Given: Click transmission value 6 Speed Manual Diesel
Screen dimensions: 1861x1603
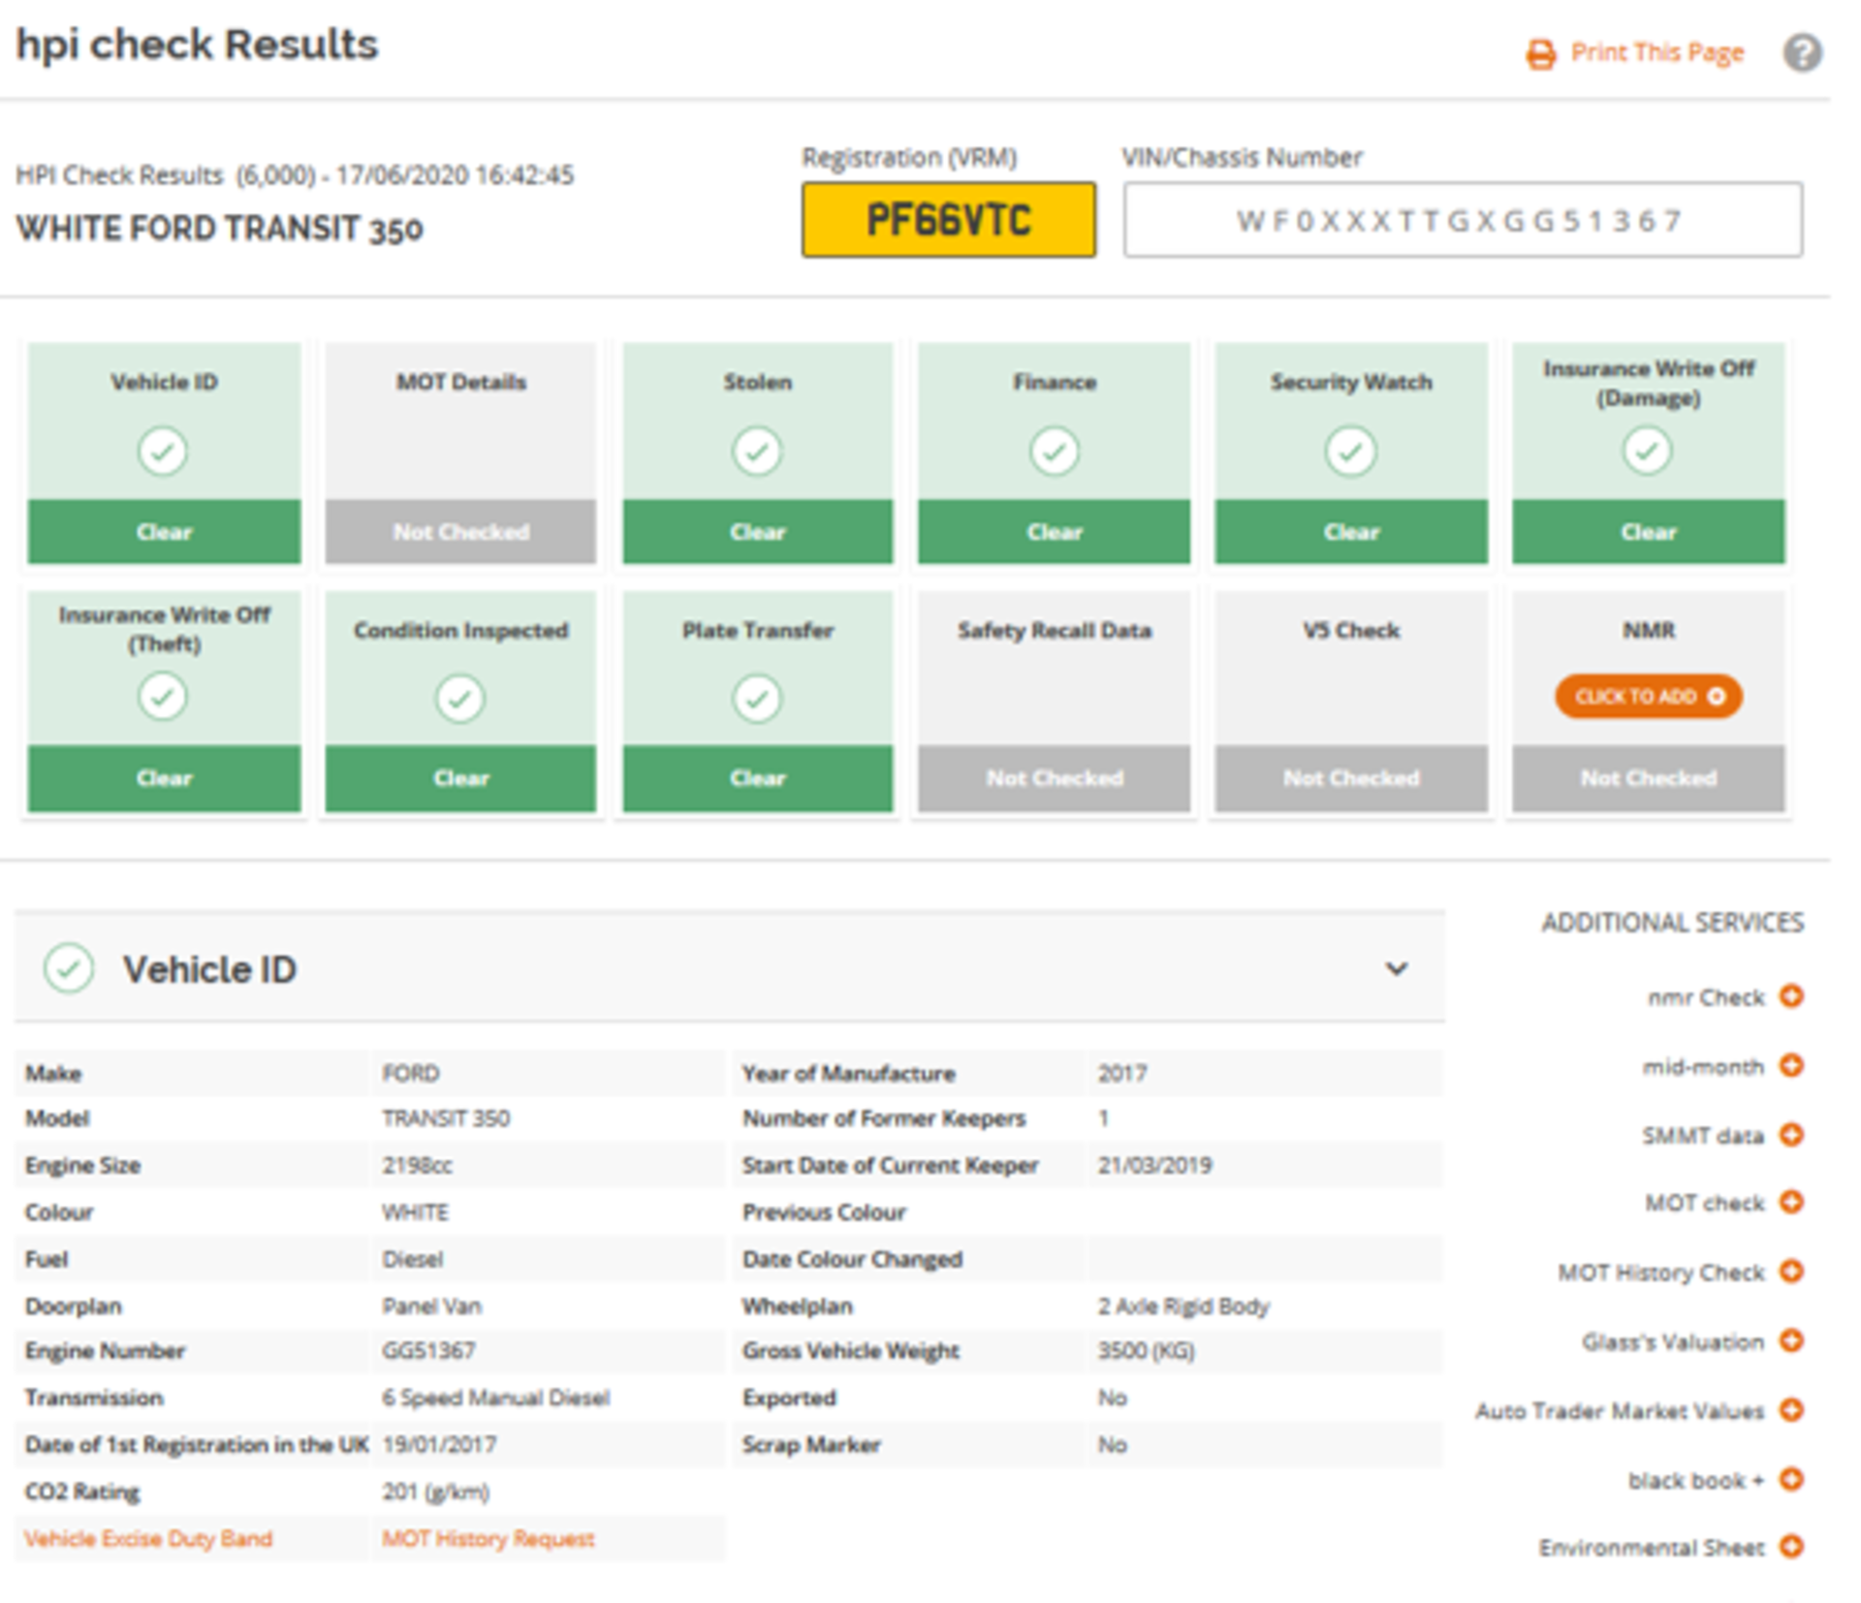Looking at the screenshot, I should click(x=495, y=1399).
